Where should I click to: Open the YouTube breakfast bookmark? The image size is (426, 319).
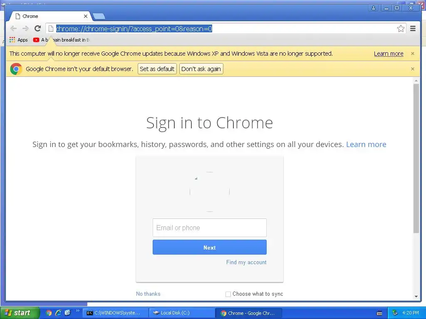61,40
